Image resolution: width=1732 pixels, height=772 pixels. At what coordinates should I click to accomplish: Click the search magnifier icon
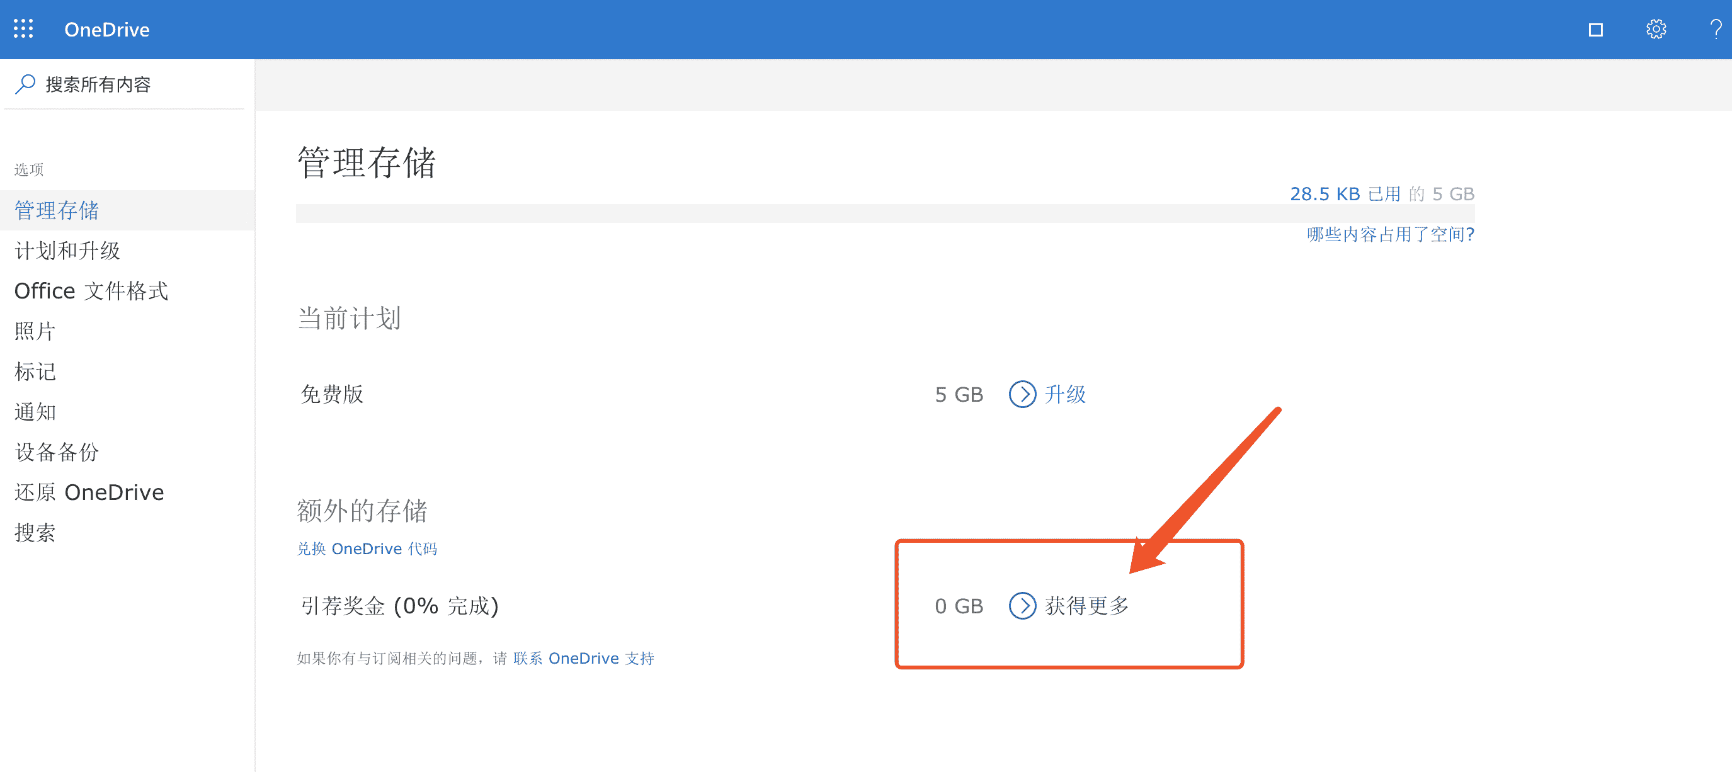(26, 84)
